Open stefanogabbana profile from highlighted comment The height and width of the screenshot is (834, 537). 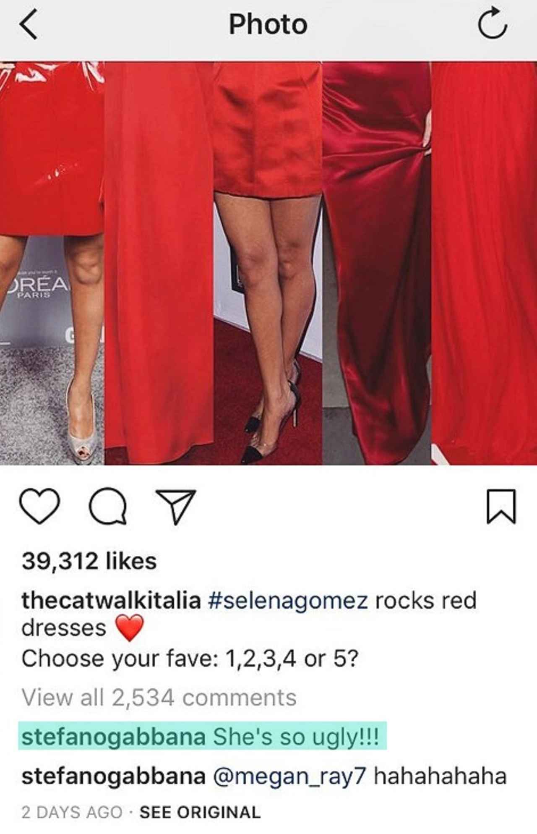[x=113, y=737]
